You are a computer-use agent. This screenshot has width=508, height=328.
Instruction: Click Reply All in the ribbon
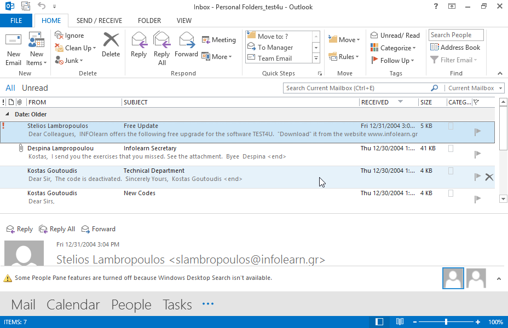click(x=161, y=49)
